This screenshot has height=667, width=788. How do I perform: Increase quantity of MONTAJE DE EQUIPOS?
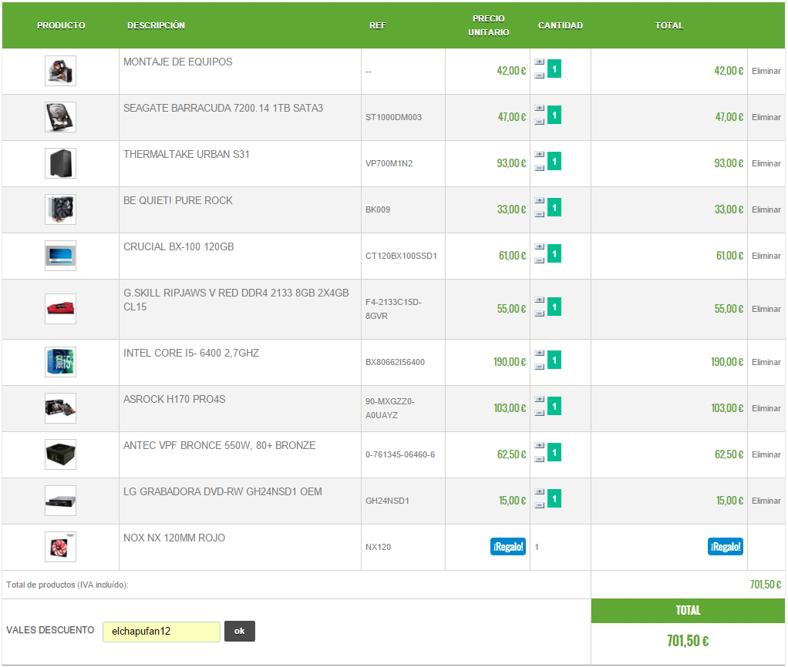tap(539, 62)
